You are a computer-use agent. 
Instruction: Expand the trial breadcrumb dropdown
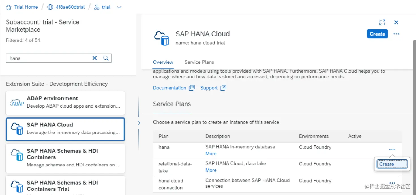point(119,7)
